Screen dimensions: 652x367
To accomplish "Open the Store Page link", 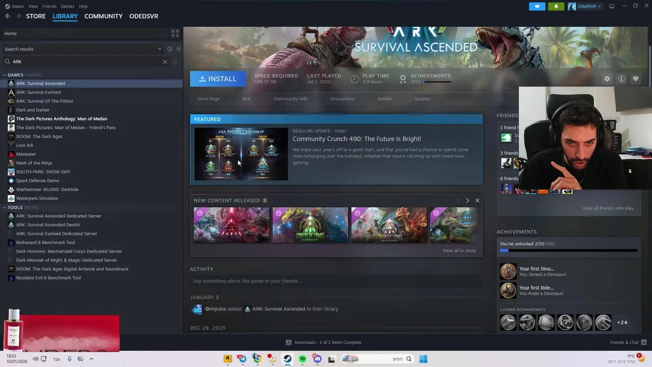I will 208,99.
